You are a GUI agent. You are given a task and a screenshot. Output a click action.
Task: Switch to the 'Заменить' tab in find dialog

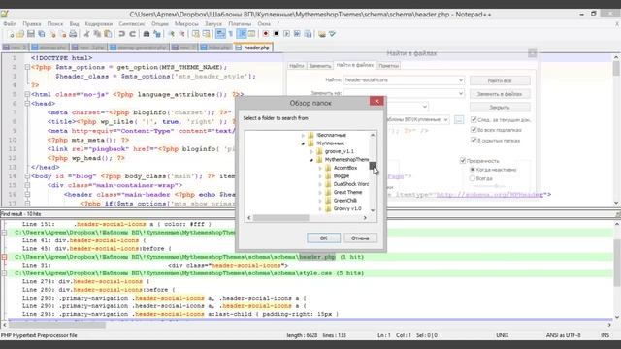(x=319, y=66)
